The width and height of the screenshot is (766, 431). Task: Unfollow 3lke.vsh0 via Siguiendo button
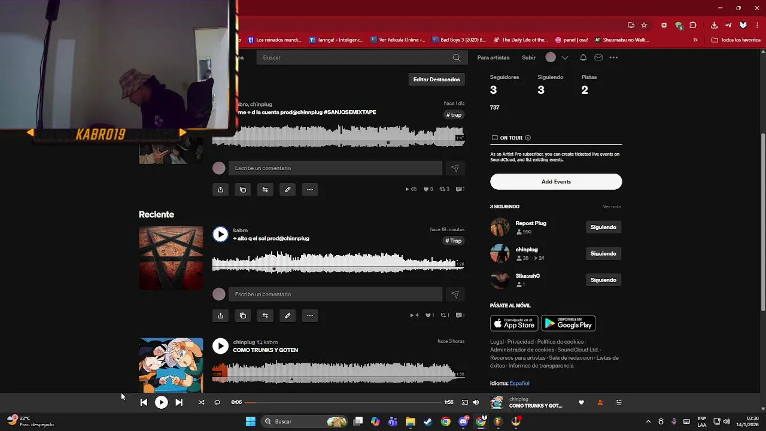pyautogui.click(x=603, y=280)
